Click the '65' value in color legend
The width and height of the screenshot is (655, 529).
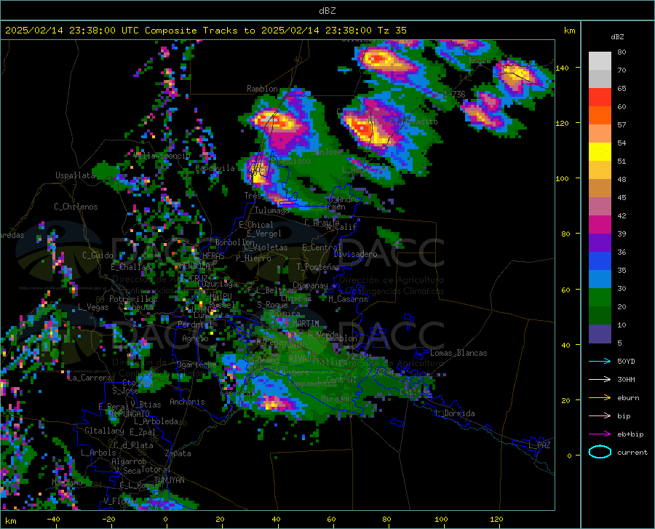click(622, 89)
